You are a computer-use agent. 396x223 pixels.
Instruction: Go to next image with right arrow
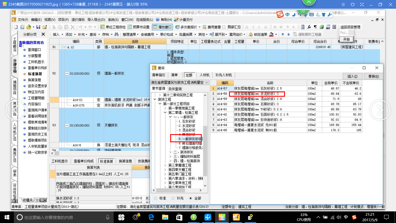380,110
